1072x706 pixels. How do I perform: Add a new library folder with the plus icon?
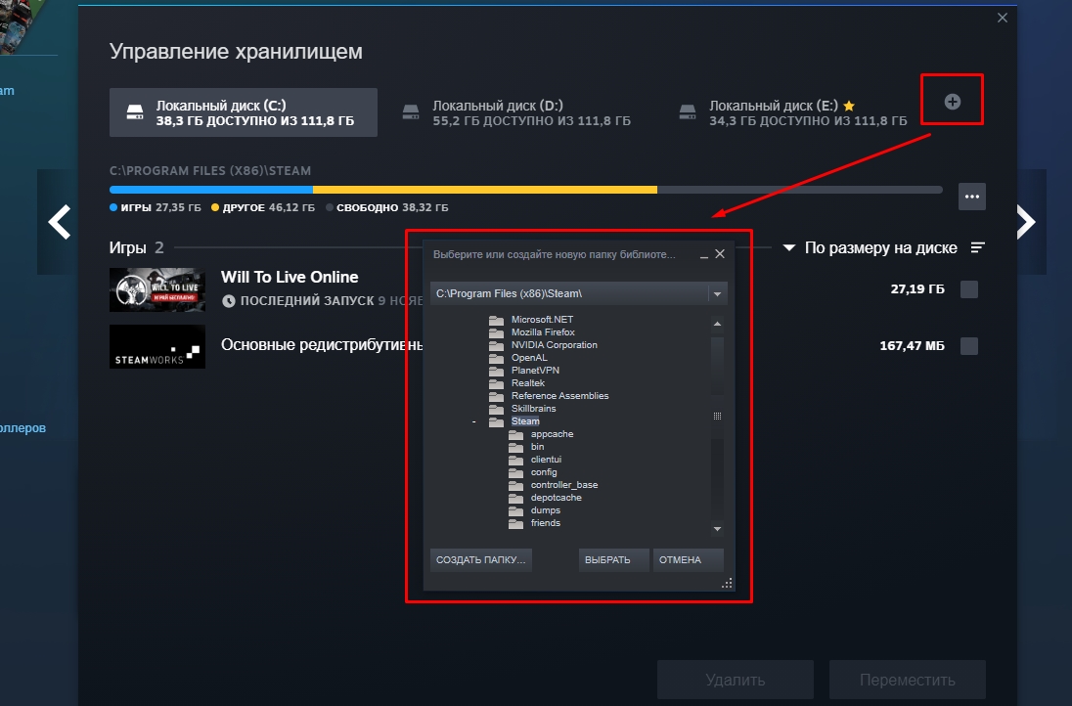(x=953, y=102)
